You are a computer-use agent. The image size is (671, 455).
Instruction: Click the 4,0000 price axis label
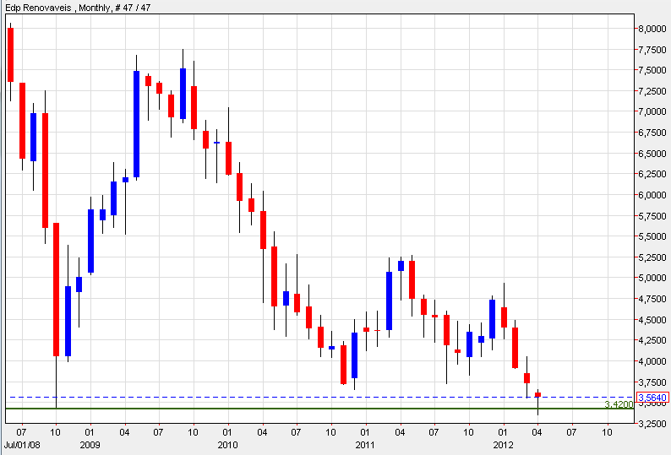[652, 361]
